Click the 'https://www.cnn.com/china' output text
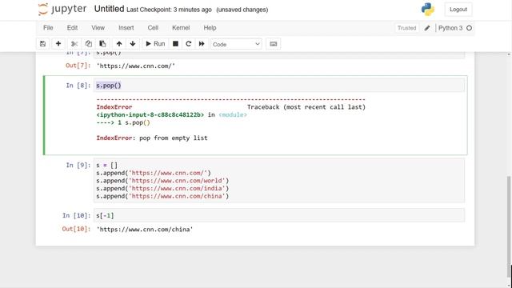Screen dimensions: 512x288 tap(145, 230)
